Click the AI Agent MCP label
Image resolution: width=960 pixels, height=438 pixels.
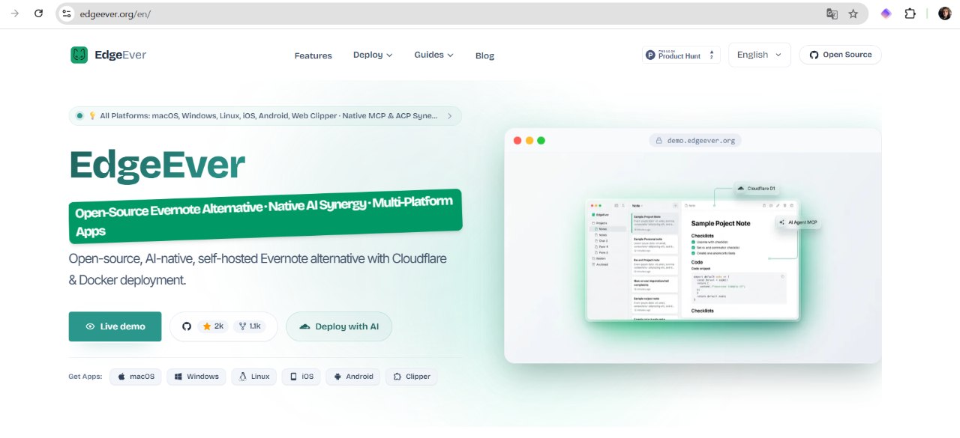798,222
